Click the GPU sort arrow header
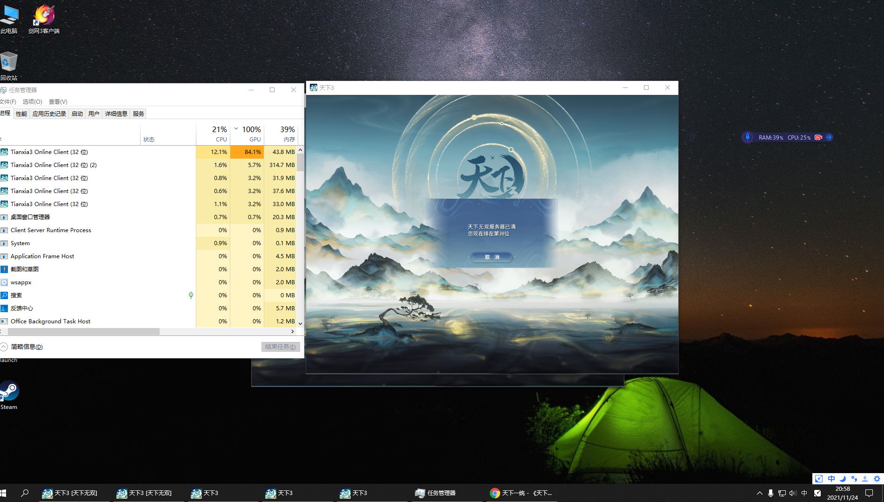The height and width of the screenshot is (502, 884). point(236,129)
